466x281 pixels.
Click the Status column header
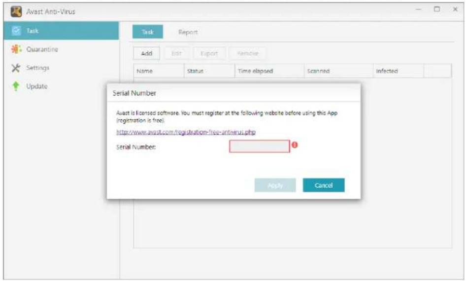[x=209, y=71]
